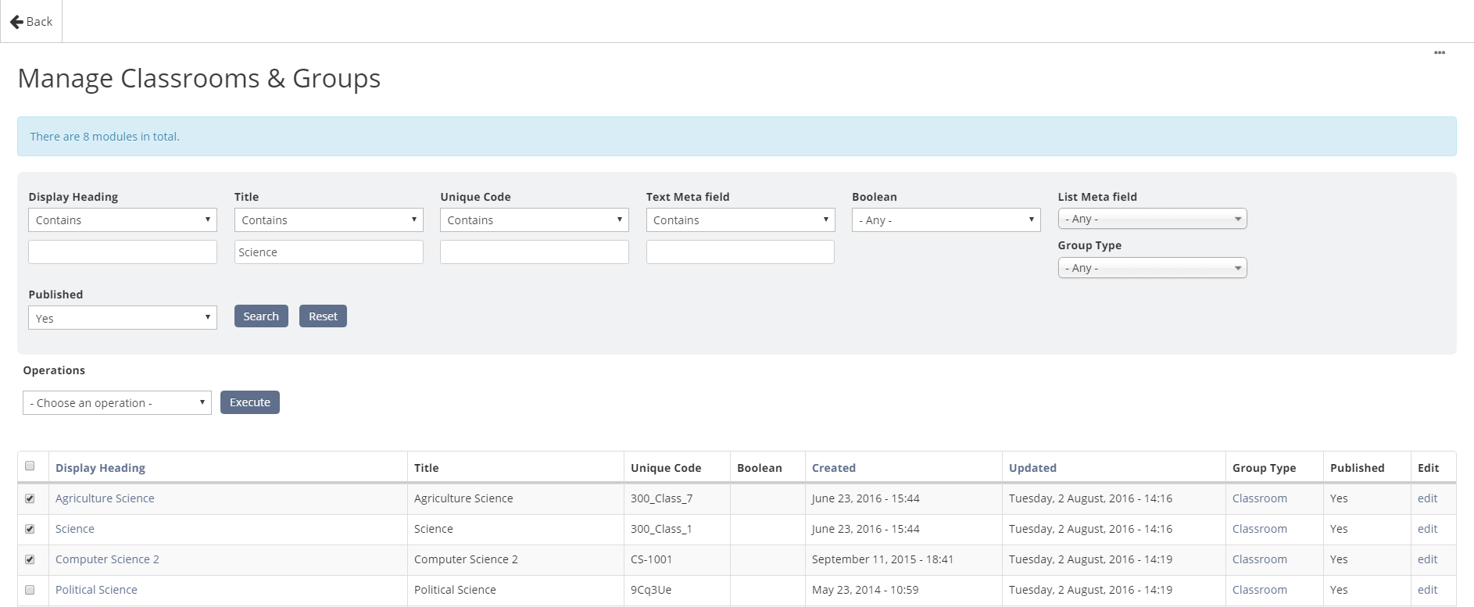
Task: Toggle the select-all checkbox in table header
Action: [x=30, y=466]
